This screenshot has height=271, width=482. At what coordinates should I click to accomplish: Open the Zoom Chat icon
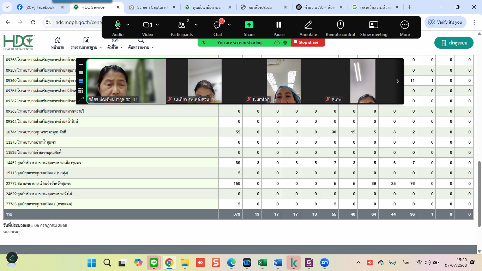point(217,25)
